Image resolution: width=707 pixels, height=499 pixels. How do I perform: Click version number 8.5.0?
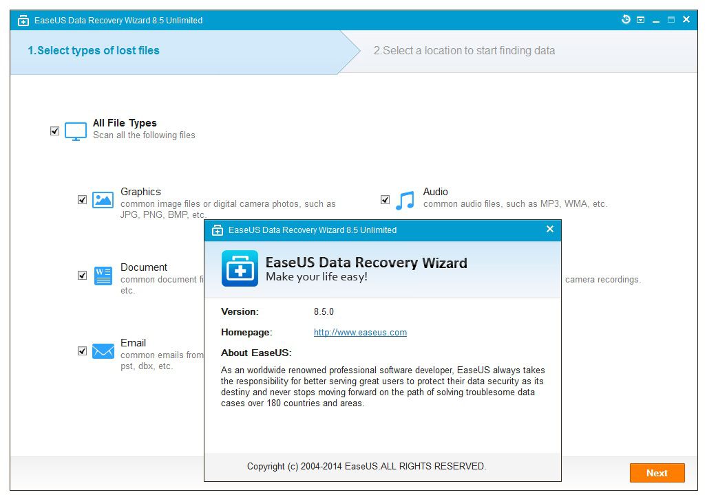(x=324, y=311)
